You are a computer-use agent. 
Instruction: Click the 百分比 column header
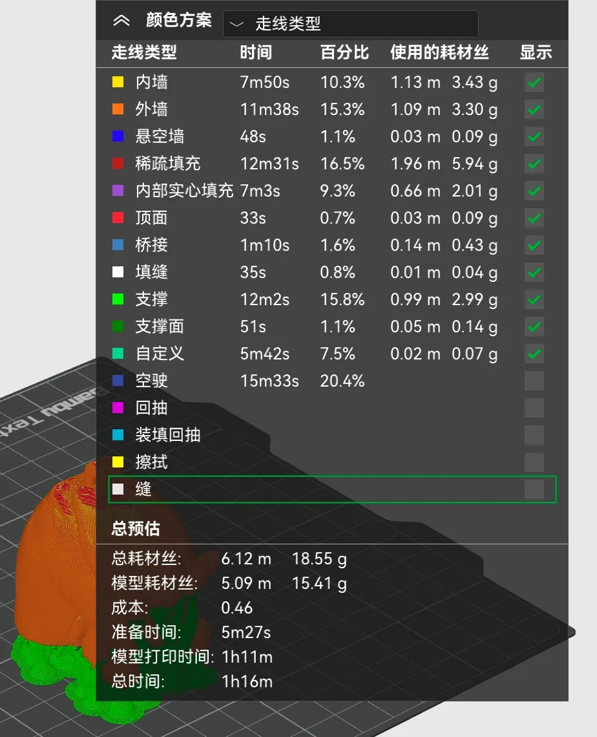point(344,52)
